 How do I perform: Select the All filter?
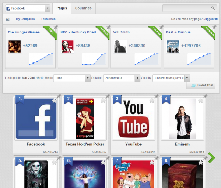(x=8, y=19)
